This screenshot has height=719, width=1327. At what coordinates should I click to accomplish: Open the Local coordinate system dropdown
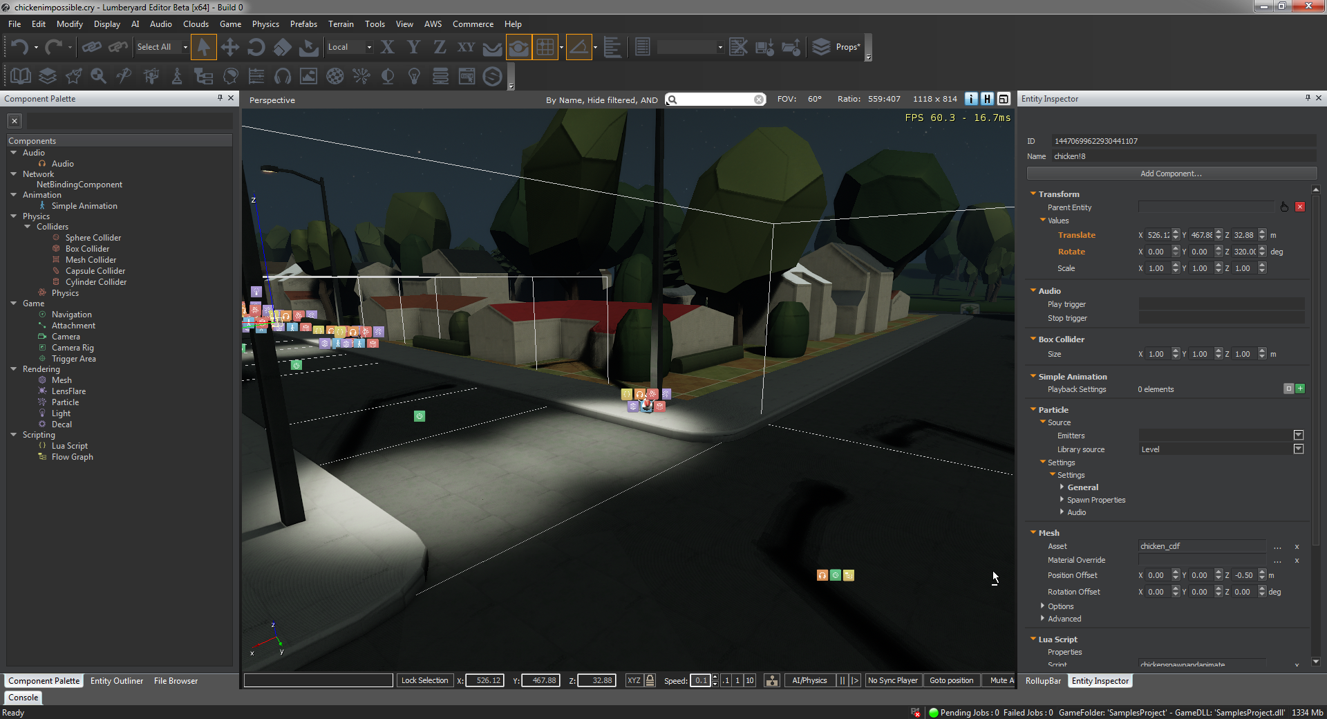pos(349,47)
